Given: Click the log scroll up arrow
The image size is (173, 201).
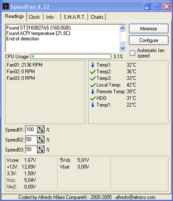Looking at the screenshot, I should pos(122,28).
